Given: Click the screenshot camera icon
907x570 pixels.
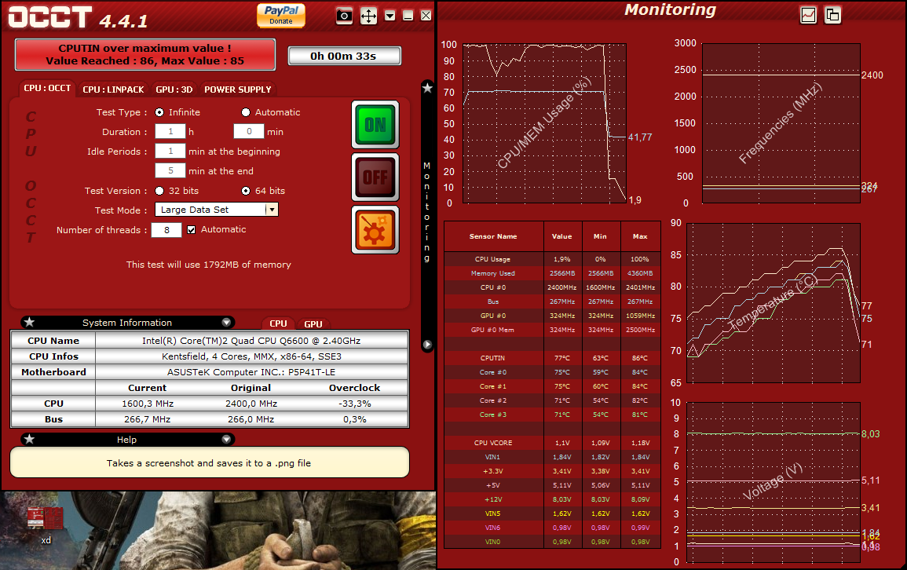Looking at the screenshot, I should click(344, 16).
